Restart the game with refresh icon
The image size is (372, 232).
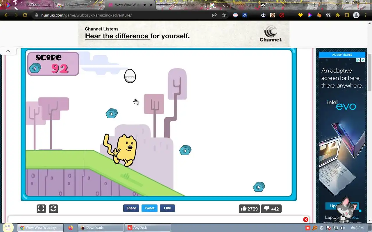pos(53,209)
